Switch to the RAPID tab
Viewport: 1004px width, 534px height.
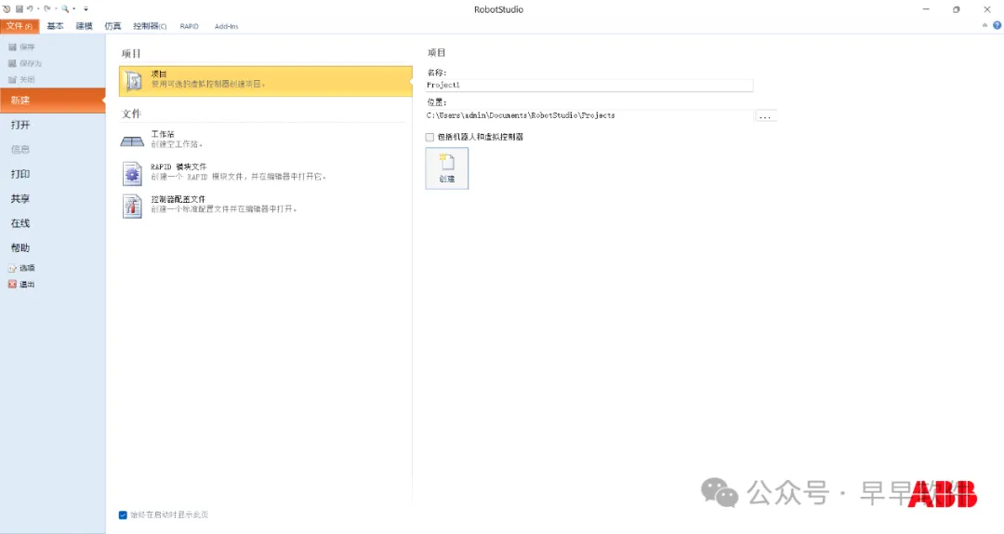click(189, 26)
